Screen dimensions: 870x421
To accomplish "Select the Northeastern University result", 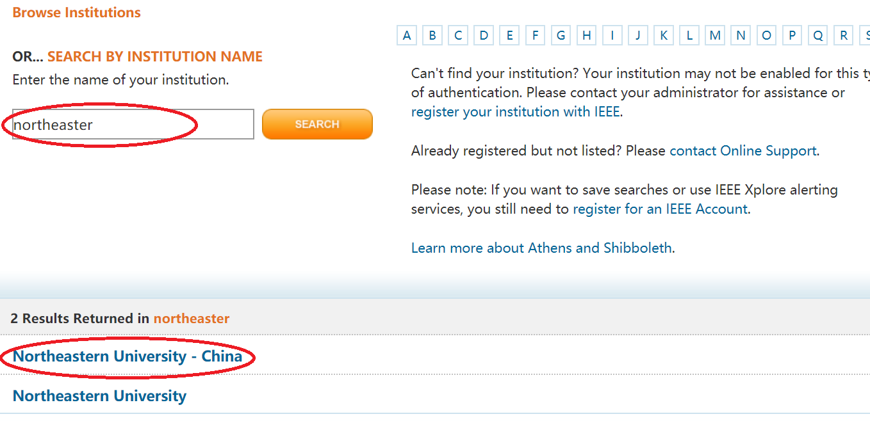I will [99, 396].
